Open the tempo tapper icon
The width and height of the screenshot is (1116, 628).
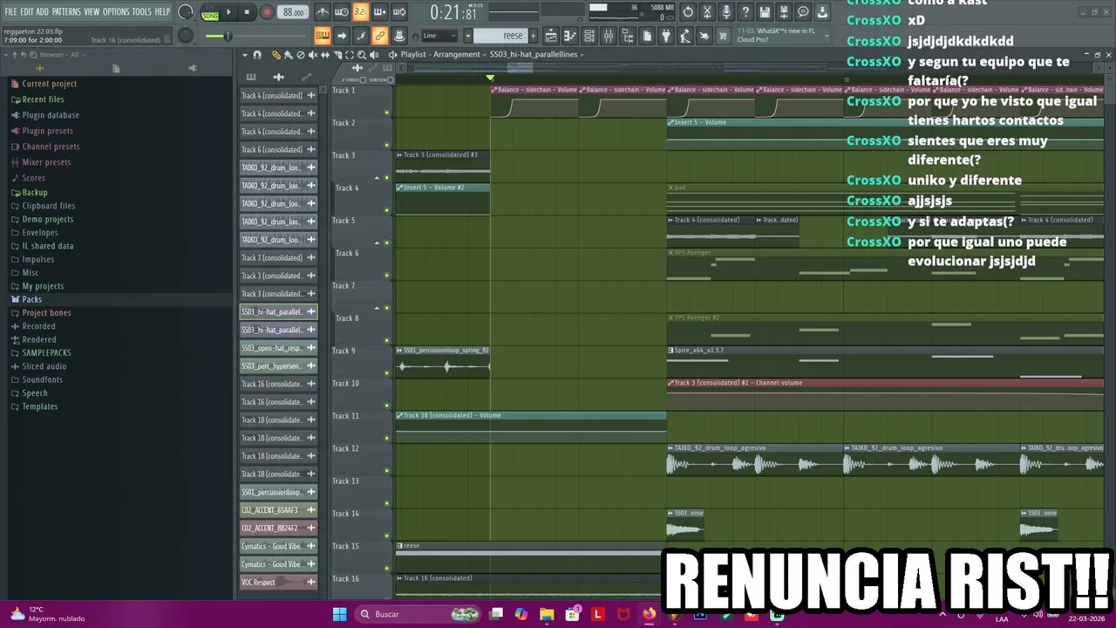(684, 36)
